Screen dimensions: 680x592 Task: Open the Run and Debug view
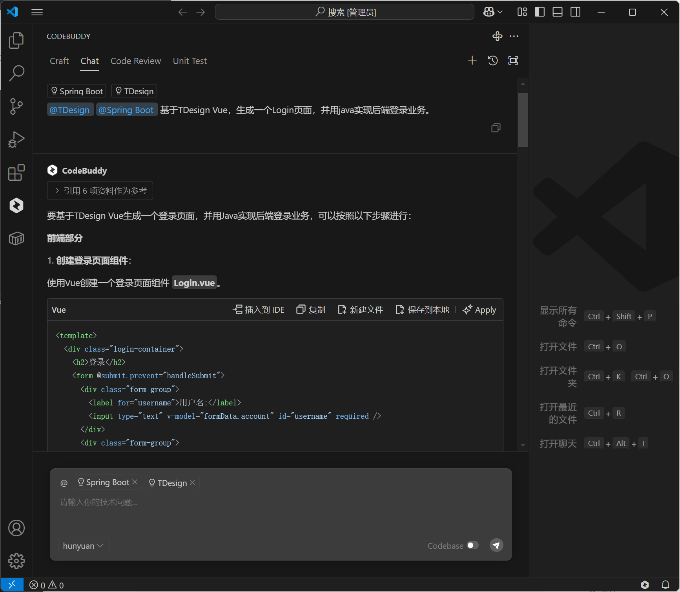pyautogui.click(x=16, y=139)
